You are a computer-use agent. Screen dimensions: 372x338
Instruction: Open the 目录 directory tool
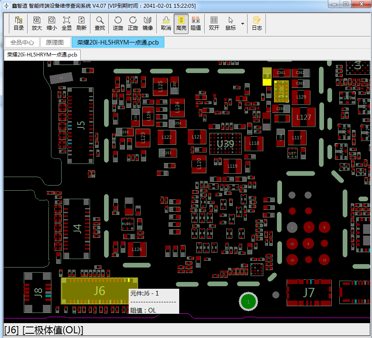click(x=19, y=23)
